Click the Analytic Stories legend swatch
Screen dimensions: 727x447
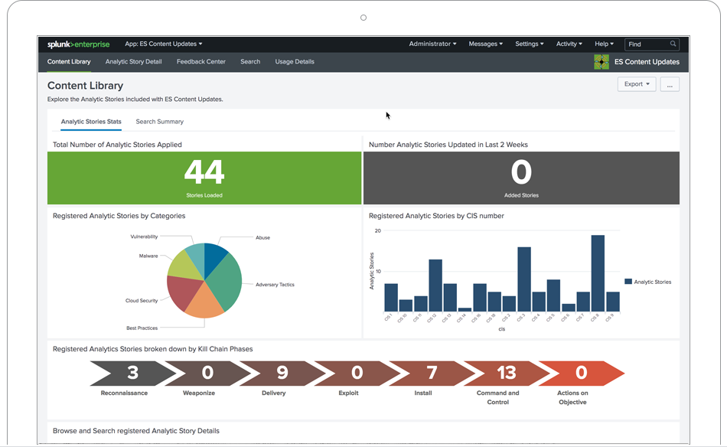(628, 282)
